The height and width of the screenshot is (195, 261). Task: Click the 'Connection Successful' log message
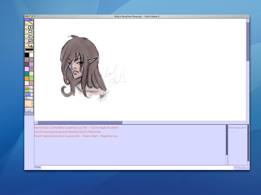[x=76, y=136]
